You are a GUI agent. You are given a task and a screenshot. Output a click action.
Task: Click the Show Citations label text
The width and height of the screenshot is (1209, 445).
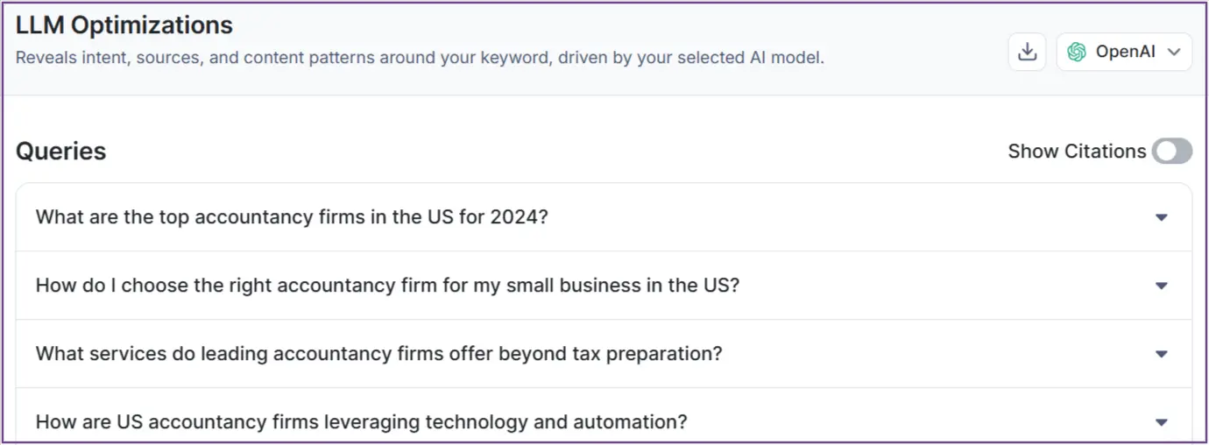(1077, 152)
